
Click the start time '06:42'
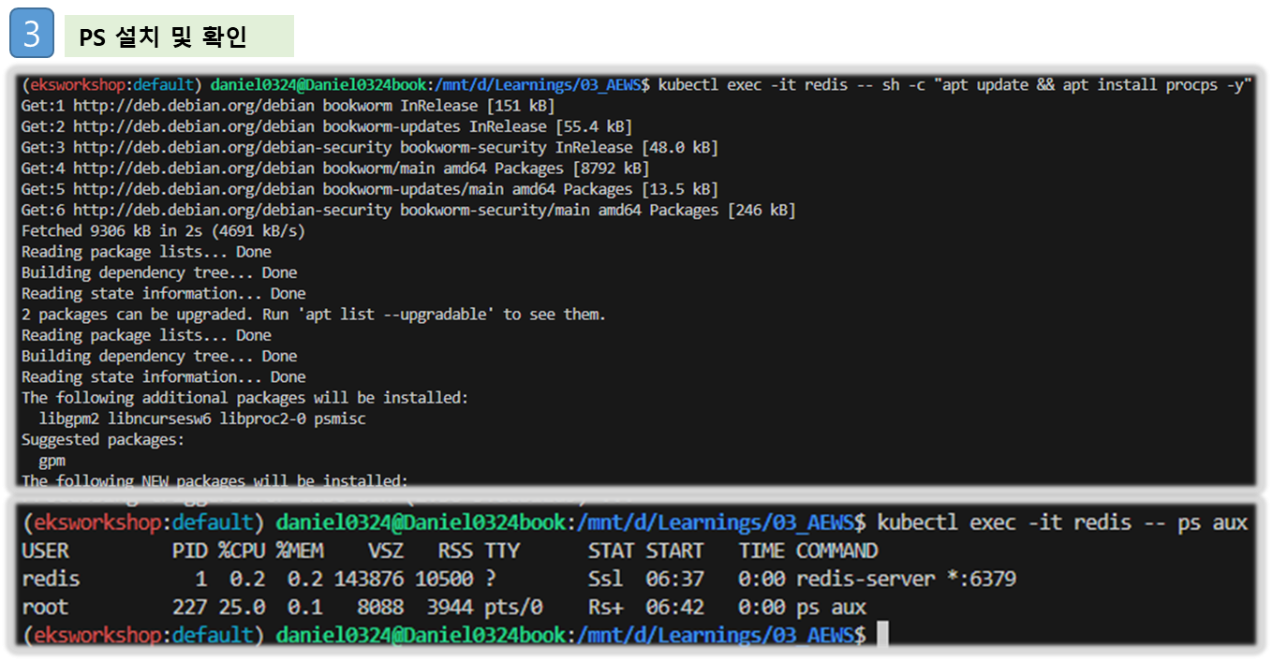(x=674, y=607)
